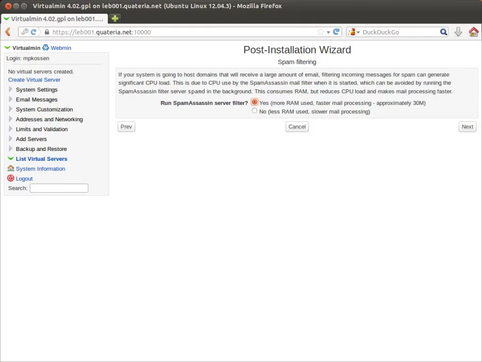Click the Webmin spider-web icon

coord(46,47)
